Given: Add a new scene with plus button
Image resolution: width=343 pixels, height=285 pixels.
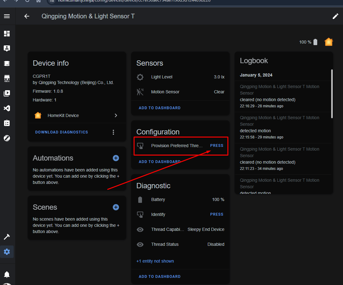Looking at the screenshot, I should pyautogui.click(x=116, y=207).
